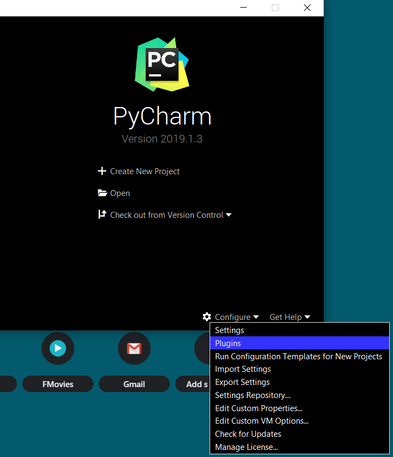Image resolution: width=393 pixels, height=457 pixels.
Task: Open Manage License... entry
Action: point(300,447)
